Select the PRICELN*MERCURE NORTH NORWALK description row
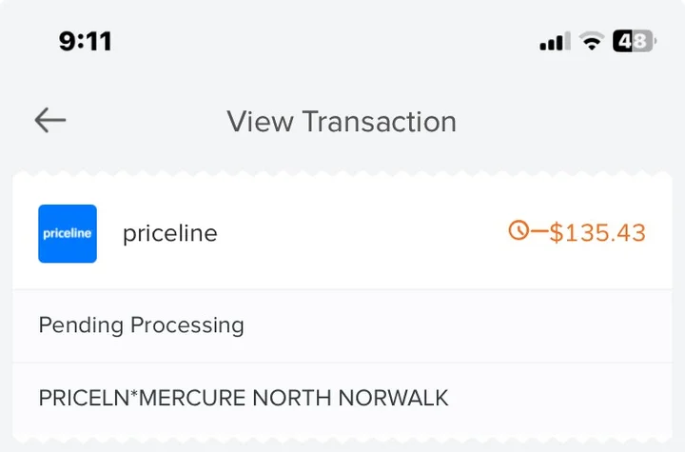The image size is (685, 452). tap(342, 399)
